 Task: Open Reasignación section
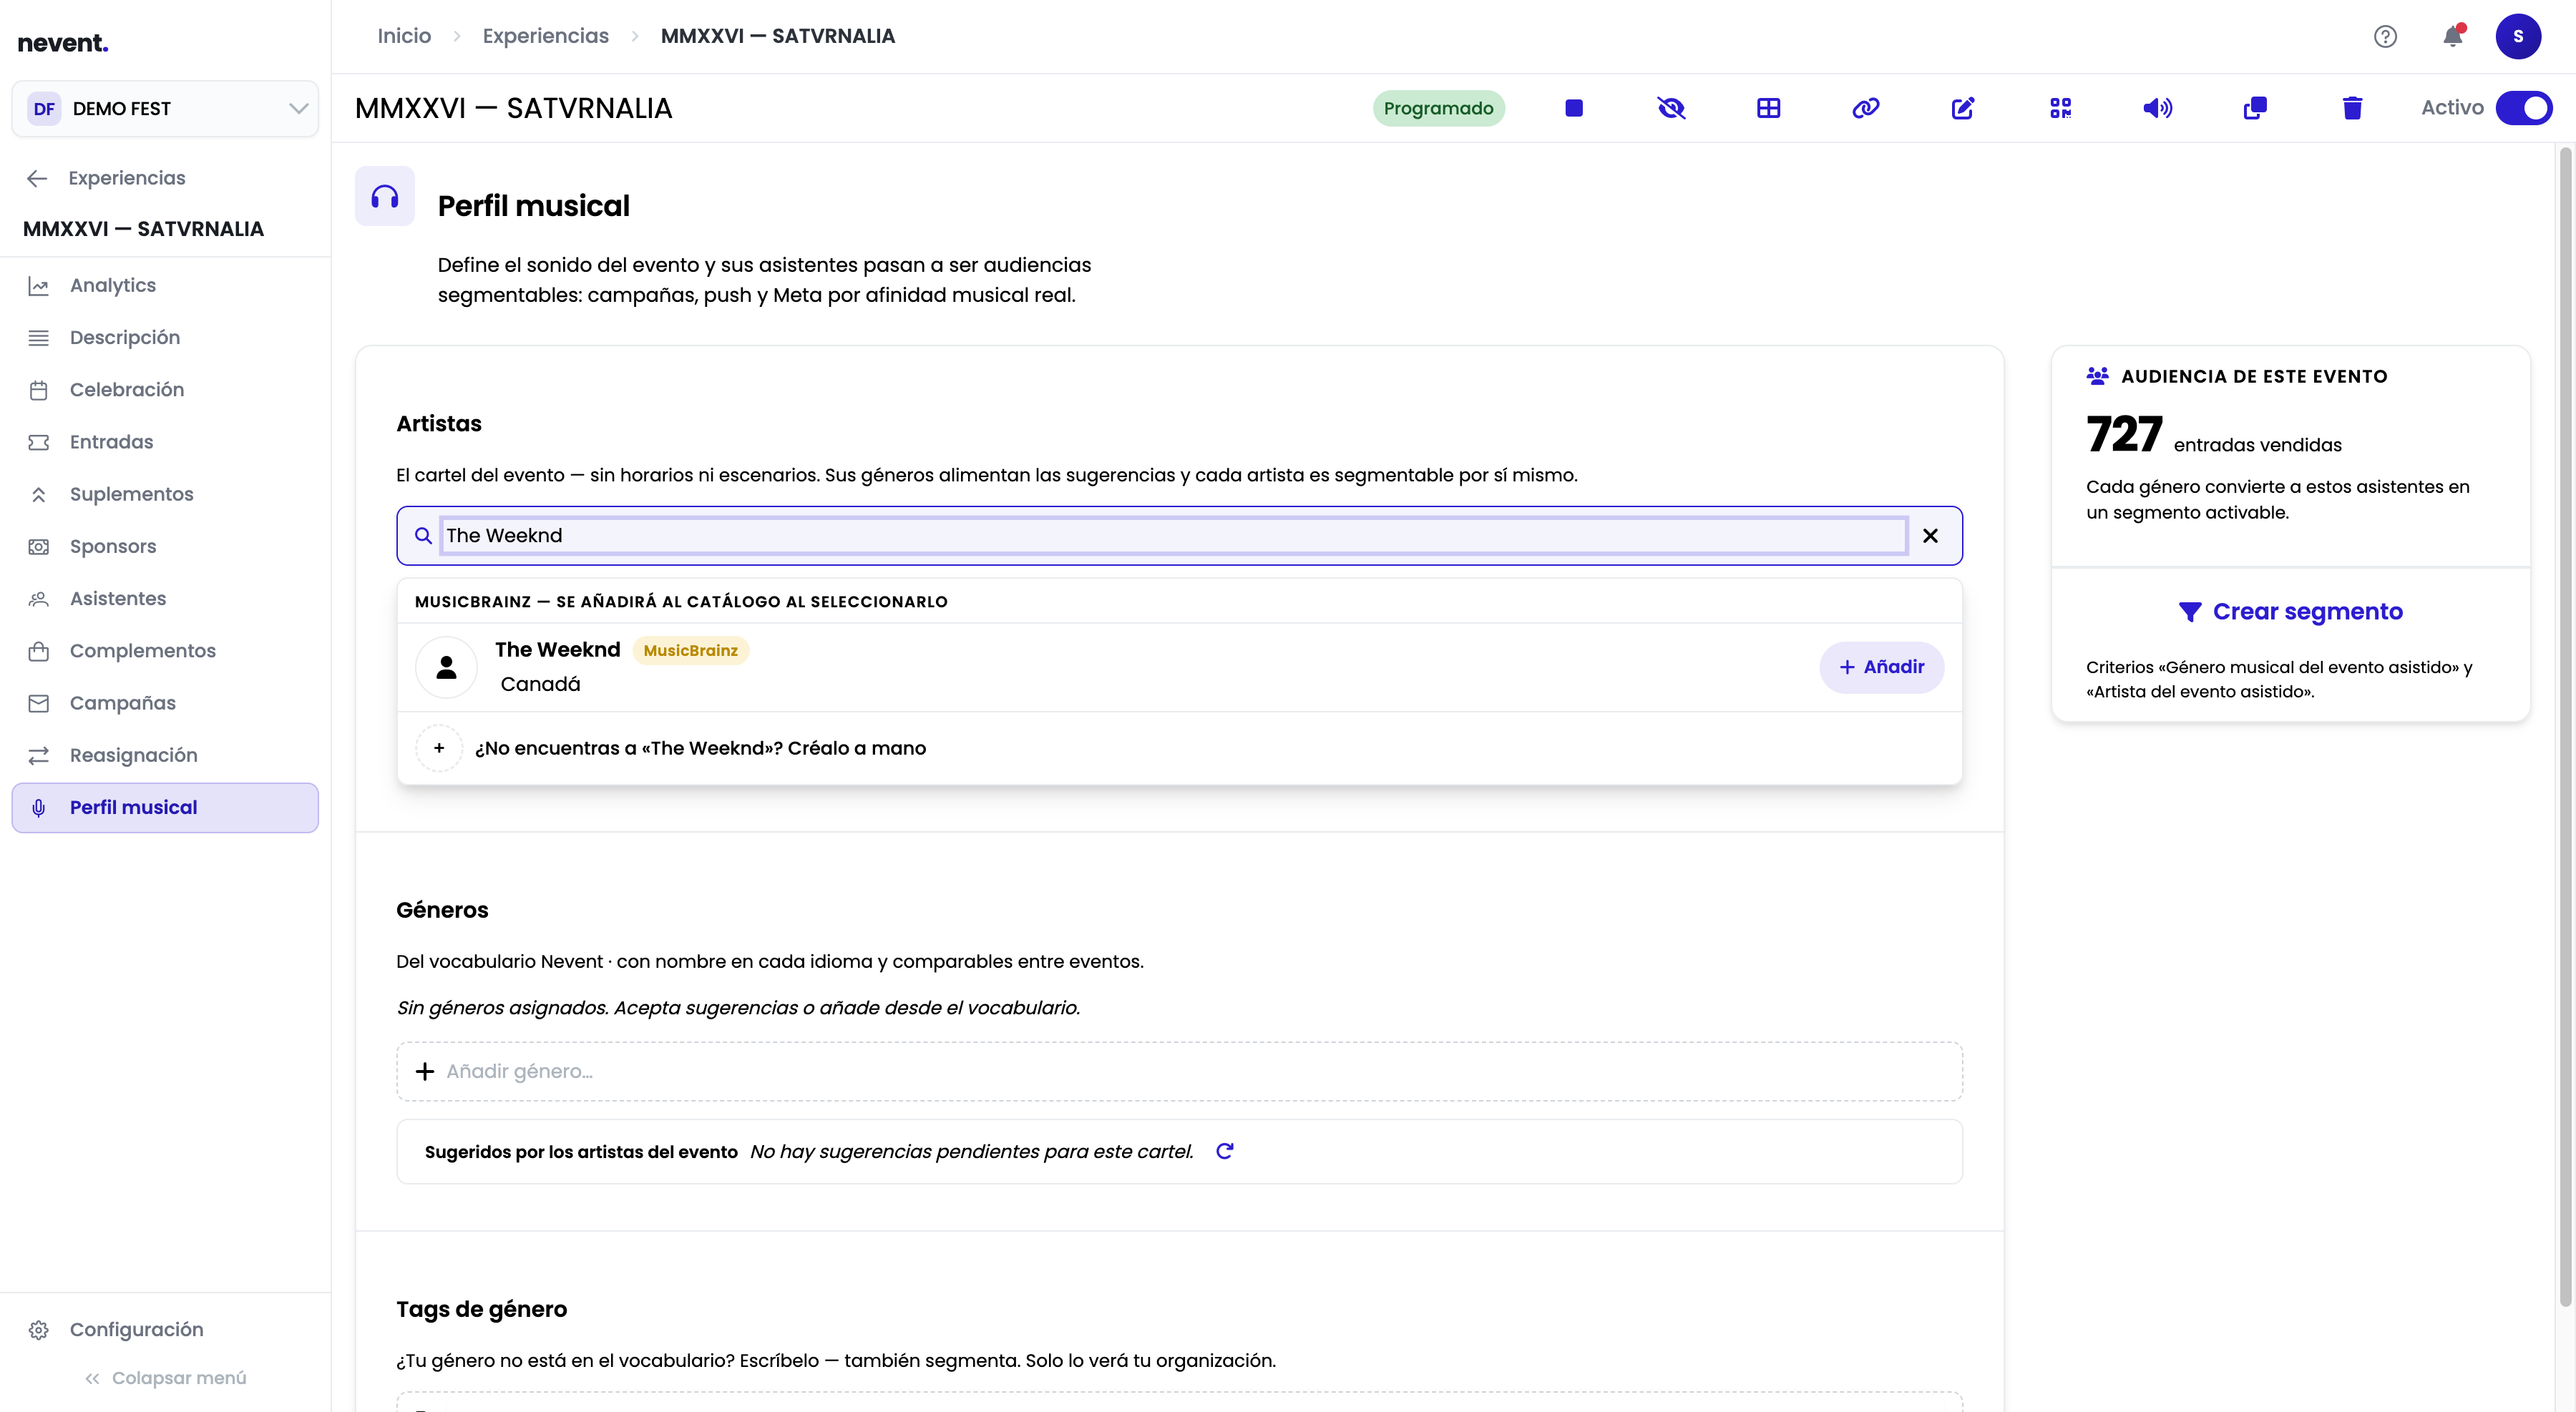(x=165, y=755)
